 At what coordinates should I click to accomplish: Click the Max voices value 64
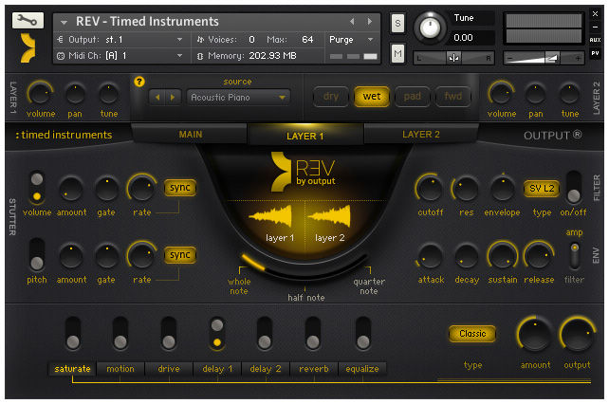tap(307, 40)
